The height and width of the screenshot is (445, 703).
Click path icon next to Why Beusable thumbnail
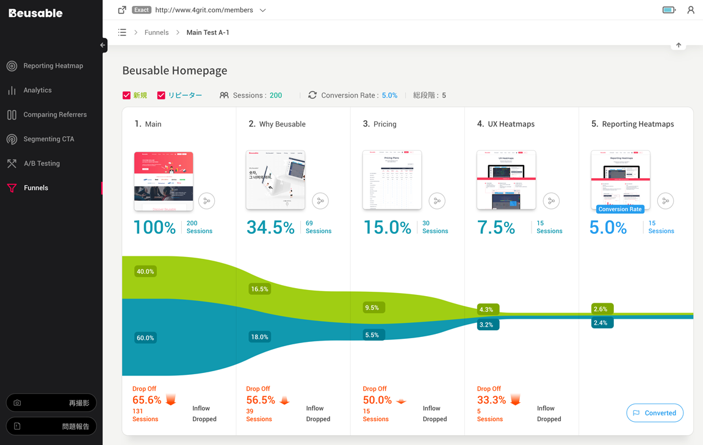point(320,201)
